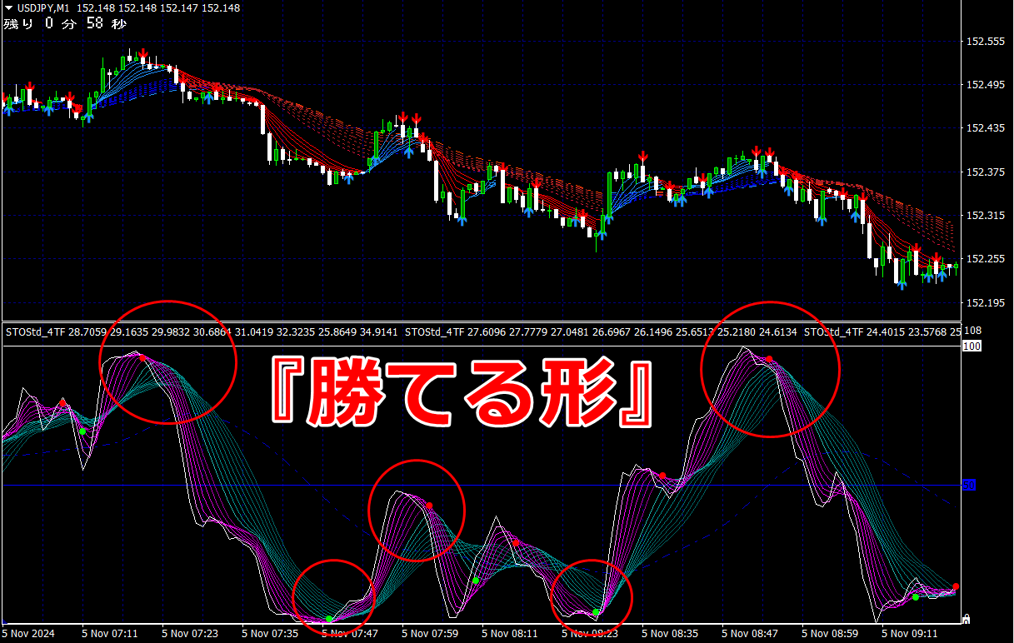Click the 5 Nov 09:11 time label
This screenshot has width=1014, height=643.
(x=910, y=634)
